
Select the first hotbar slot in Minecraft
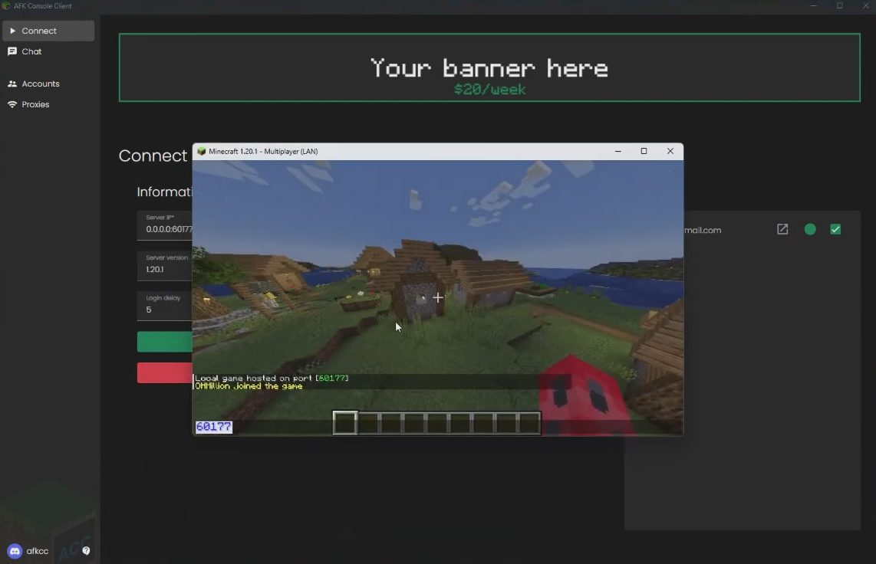point(345,422)
